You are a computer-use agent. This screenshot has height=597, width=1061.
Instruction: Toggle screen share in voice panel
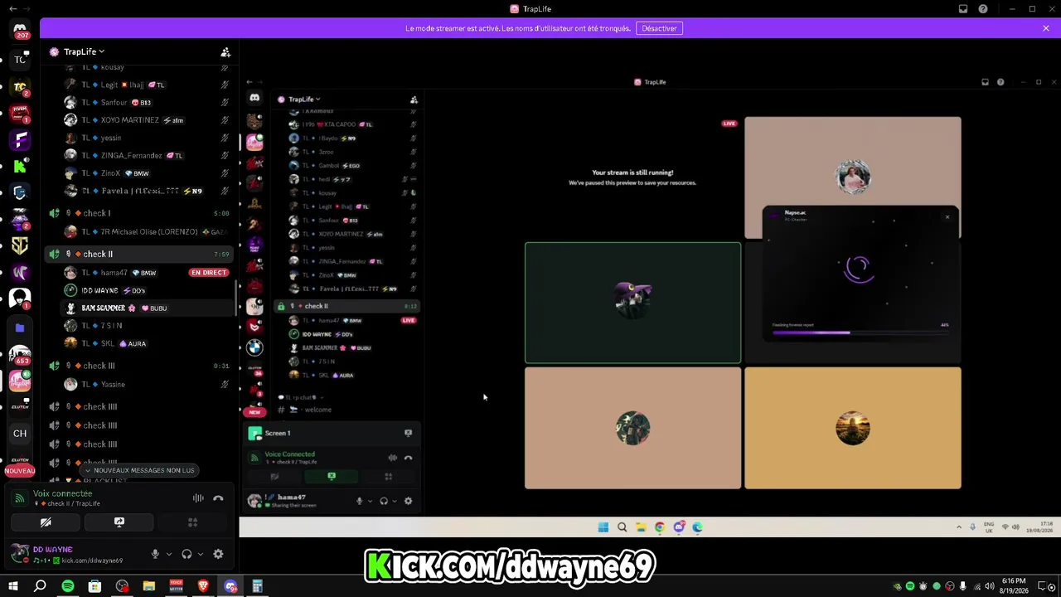coord(119,522)
